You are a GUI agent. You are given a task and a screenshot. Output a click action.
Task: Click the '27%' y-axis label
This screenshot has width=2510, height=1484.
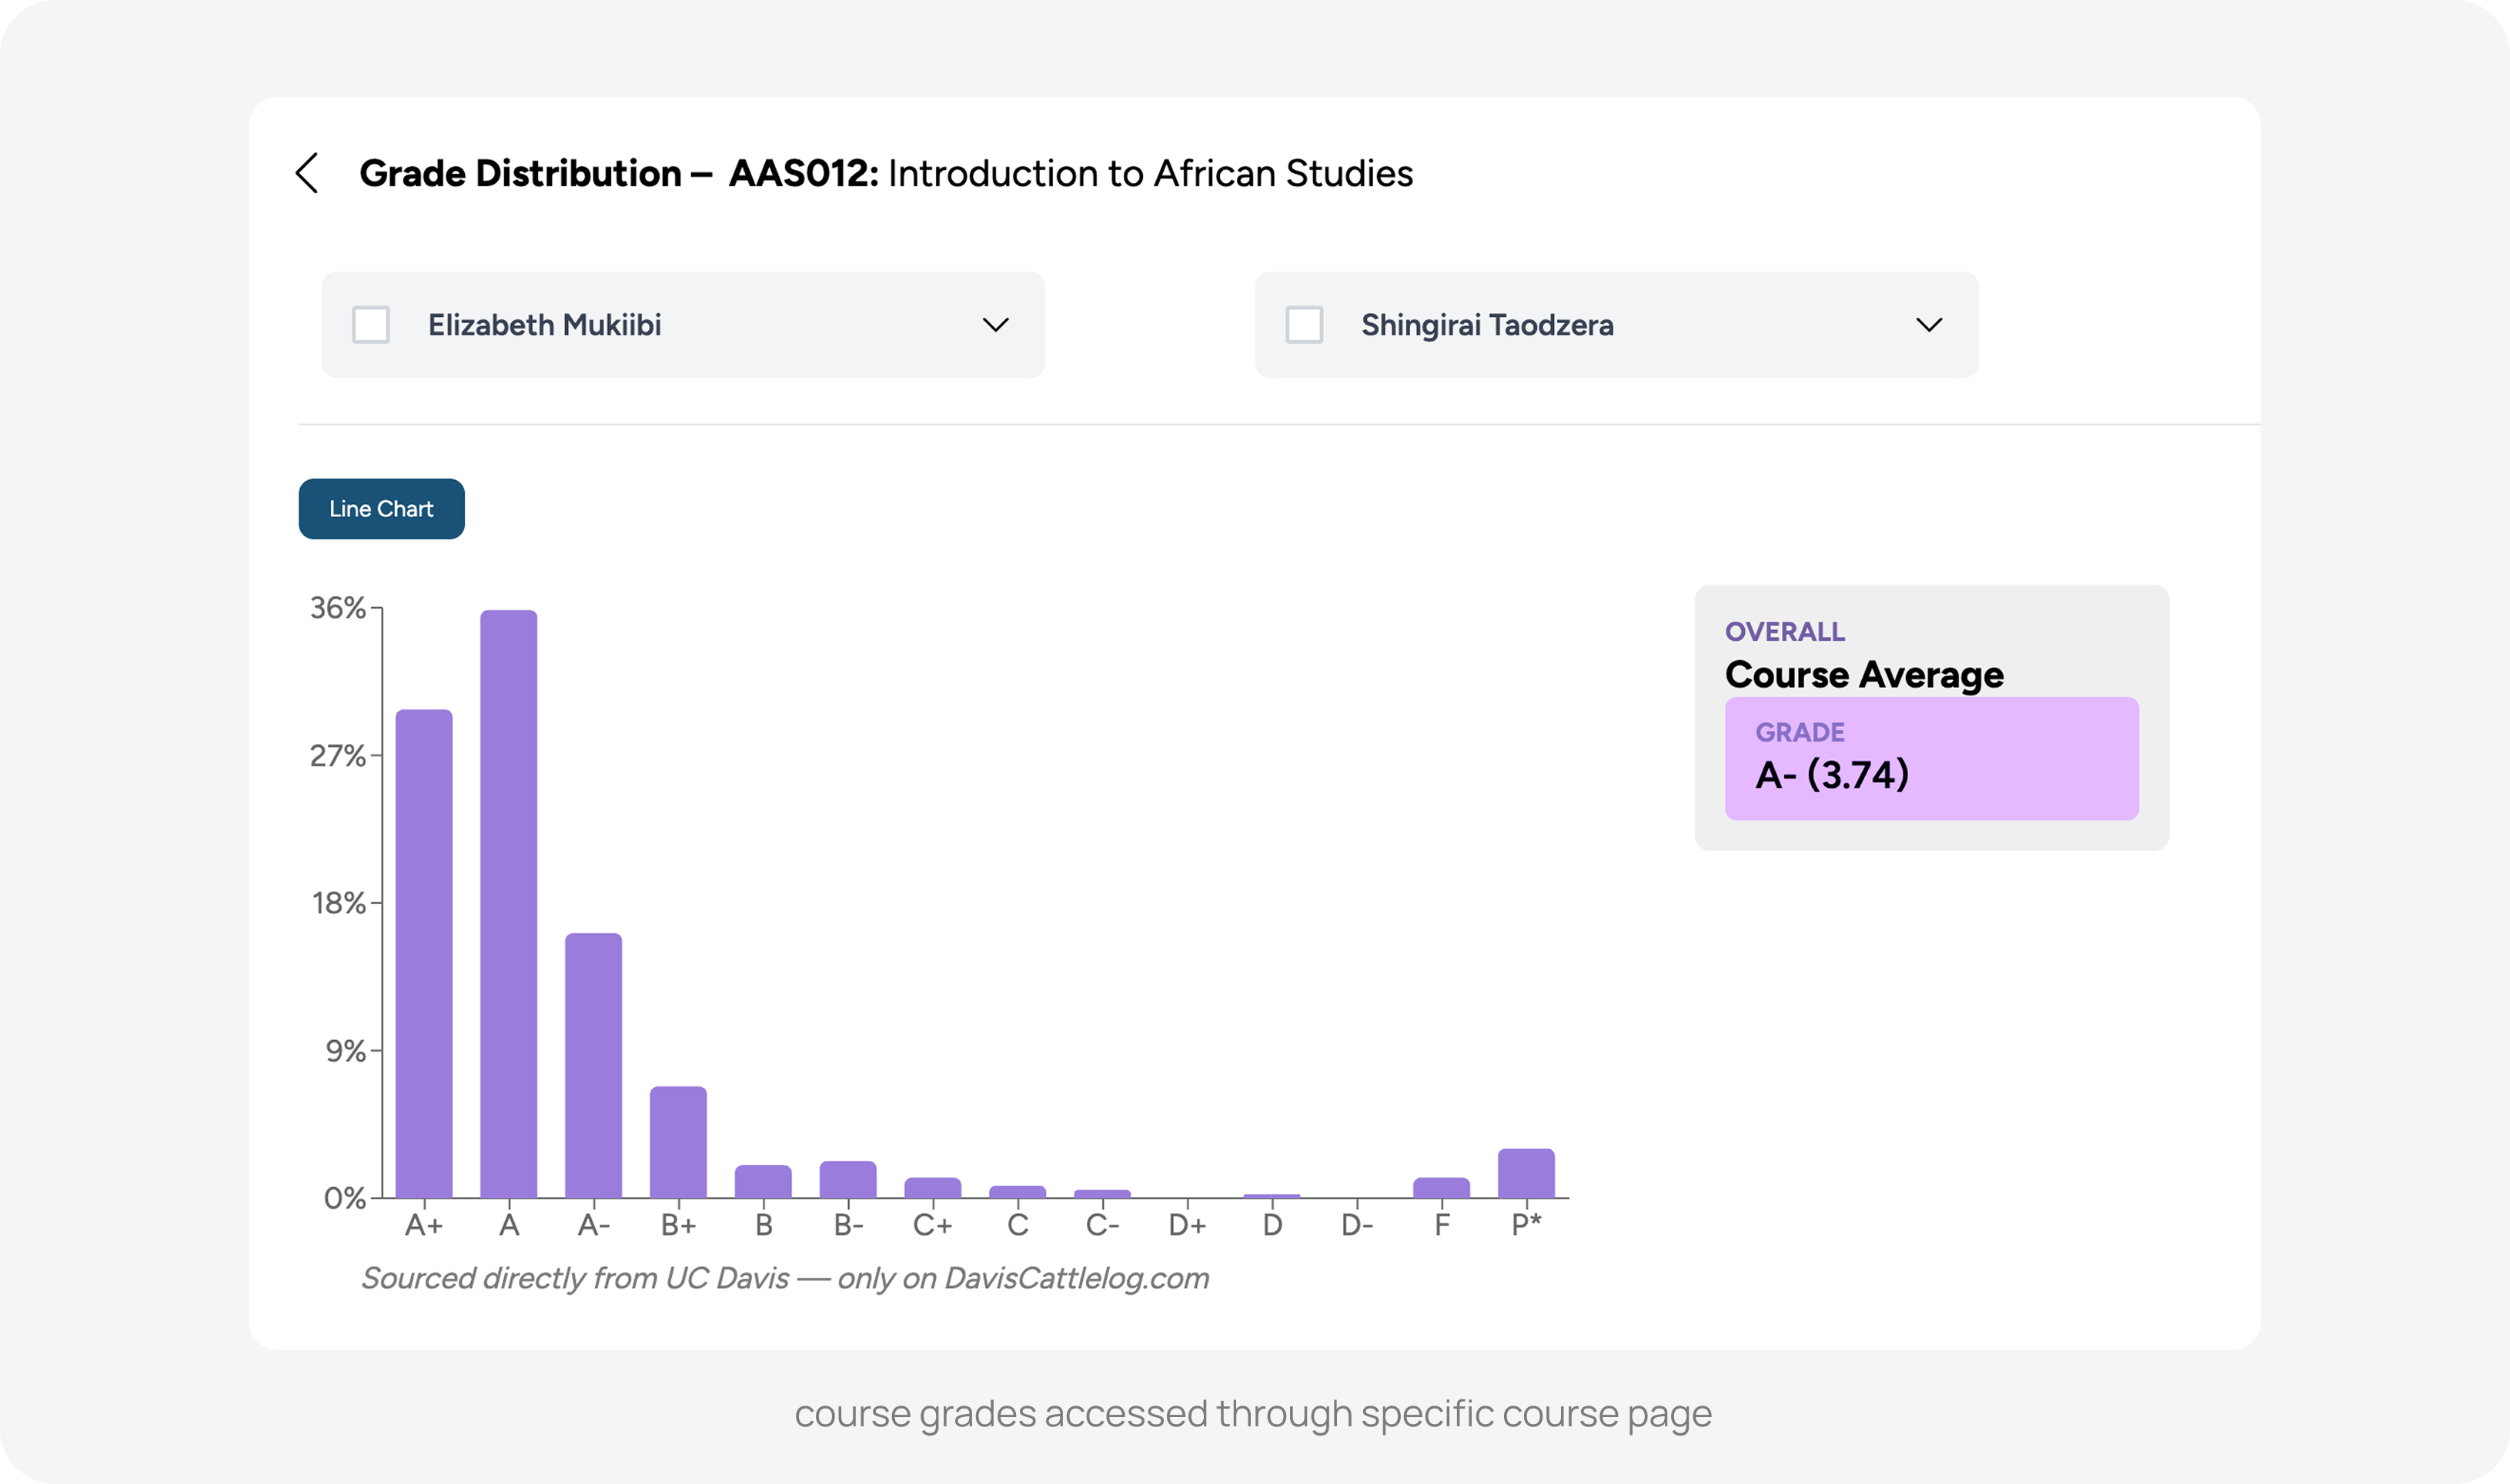click(338, 756)
